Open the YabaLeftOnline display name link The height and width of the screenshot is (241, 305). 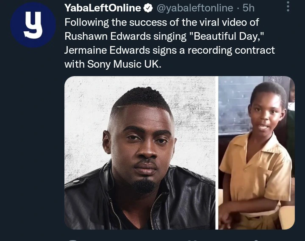[103, 8]
